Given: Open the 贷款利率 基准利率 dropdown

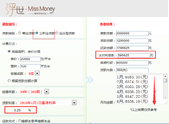Looking at the screenshot, I should coord(74,103).
